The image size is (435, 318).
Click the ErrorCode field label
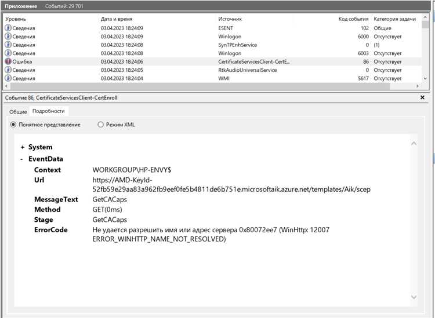[51, 229]
